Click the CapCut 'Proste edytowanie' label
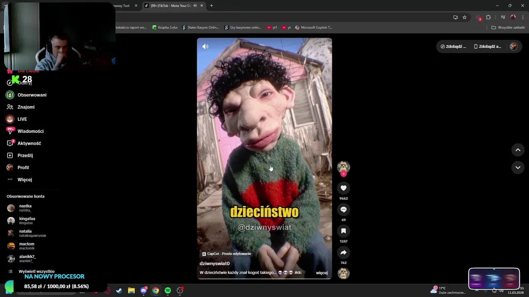 pyautogui.click(x=226, y=254)
